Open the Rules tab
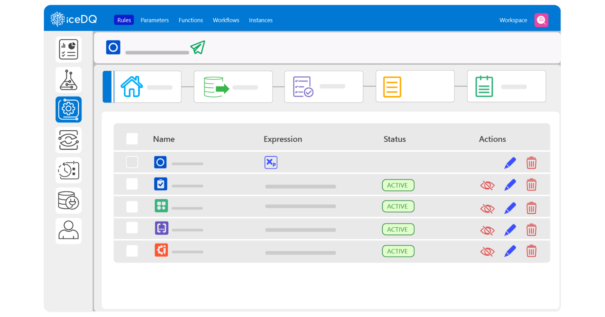605x317 pixels. [x=124, y=20]
